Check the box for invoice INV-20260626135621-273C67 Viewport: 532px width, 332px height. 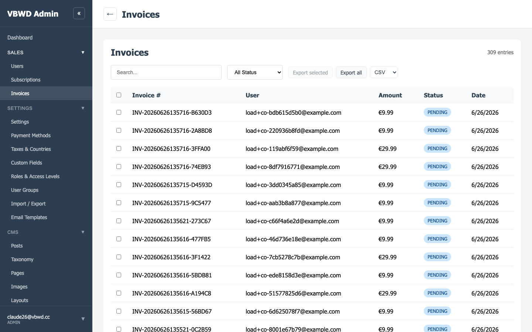pos(119,221)
